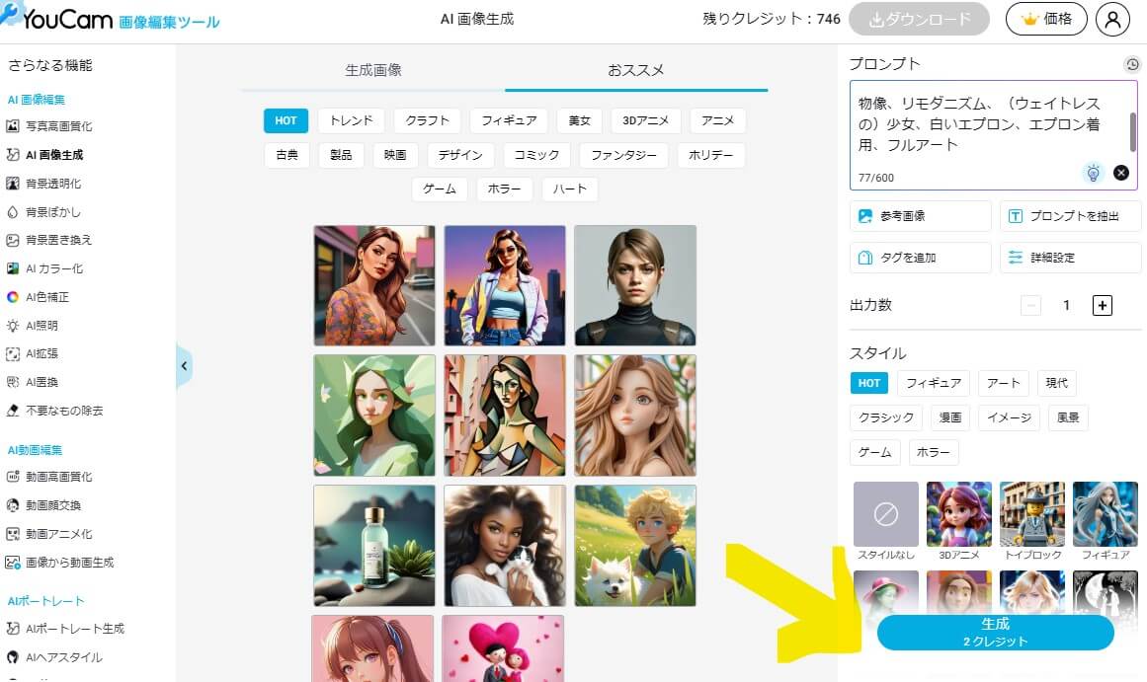This screenshot has height=682, width=1147.
Task: Collapse the left sidebar with arrow
Action: [x=184, y=365]
